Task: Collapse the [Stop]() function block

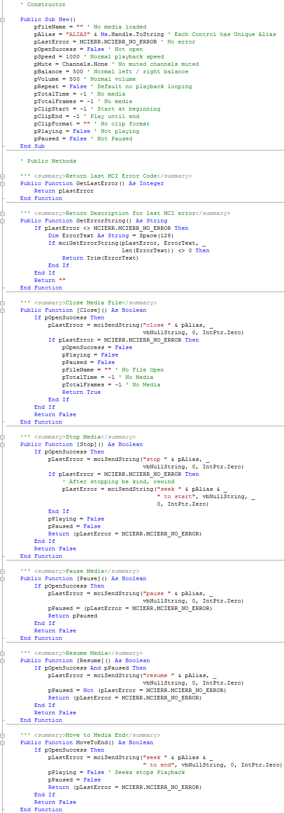Action: [3, 444]
